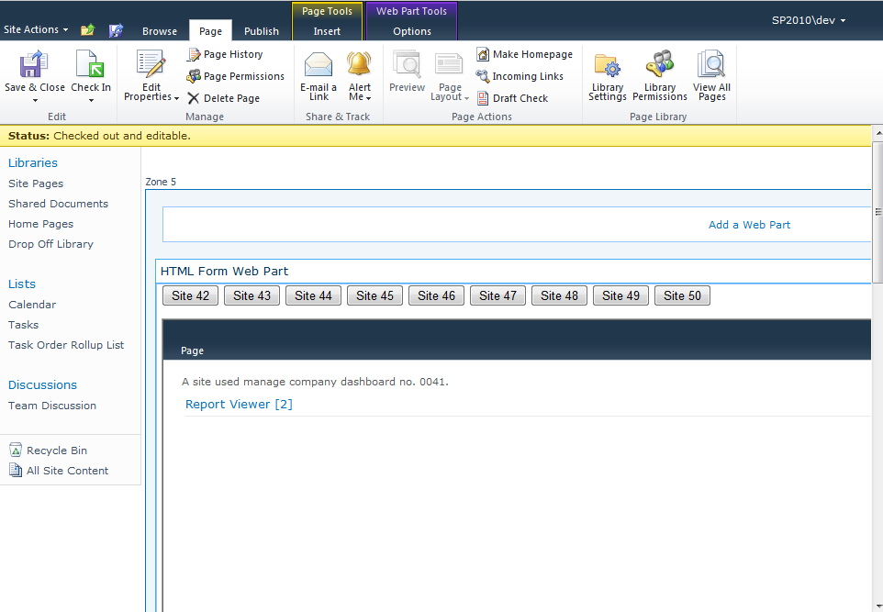Image resolution: width=883 pixels, height=612 pixels.
Task: Click the Save & Close icon
Action: pos(34,64)
